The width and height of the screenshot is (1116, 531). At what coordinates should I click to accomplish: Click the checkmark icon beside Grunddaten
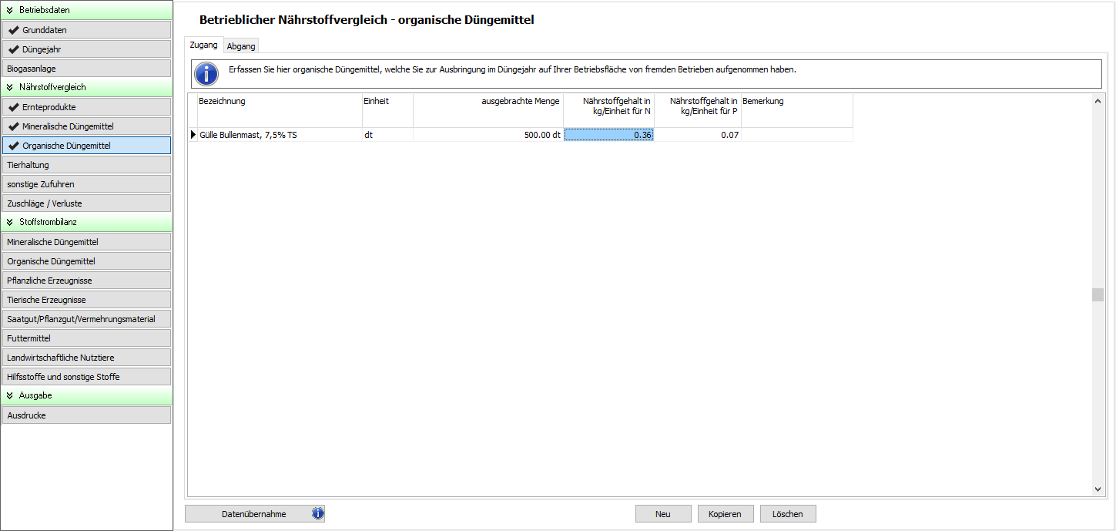pos(13,30)
